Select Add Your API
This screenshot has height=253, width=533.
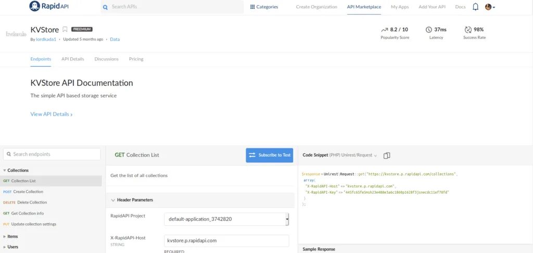(x=432, y=7)
